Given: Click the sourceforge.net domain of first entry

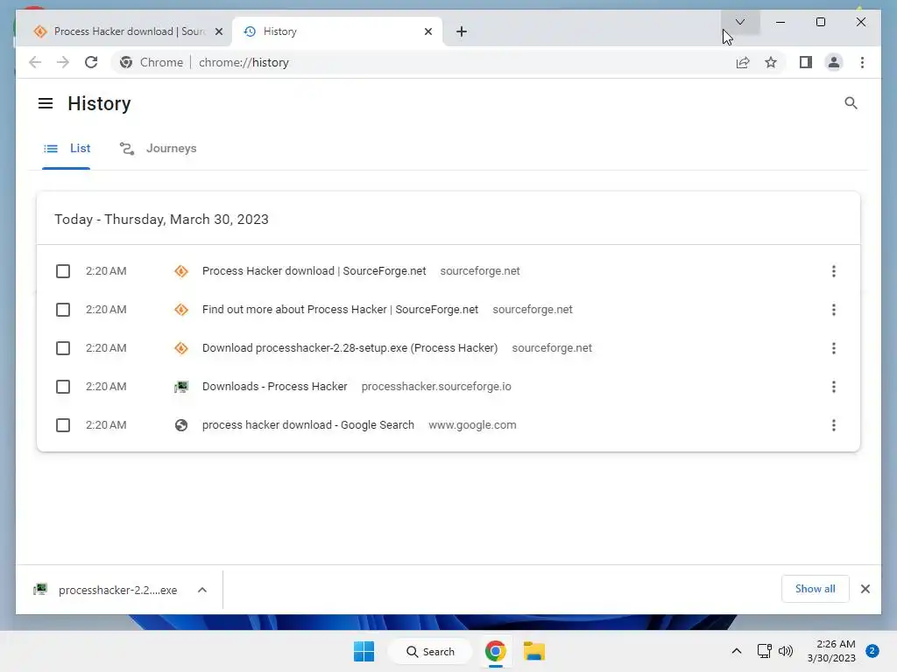Looking at the screenshot, I should point(480,271).
